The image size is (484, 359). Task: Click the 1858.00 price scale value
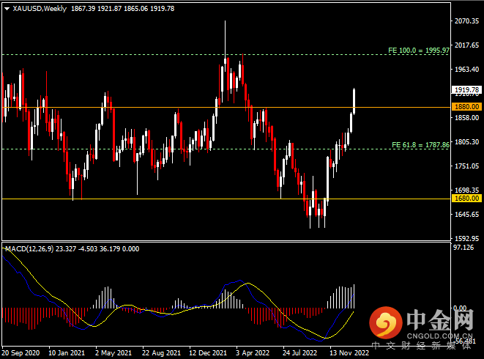pos(466,118)
